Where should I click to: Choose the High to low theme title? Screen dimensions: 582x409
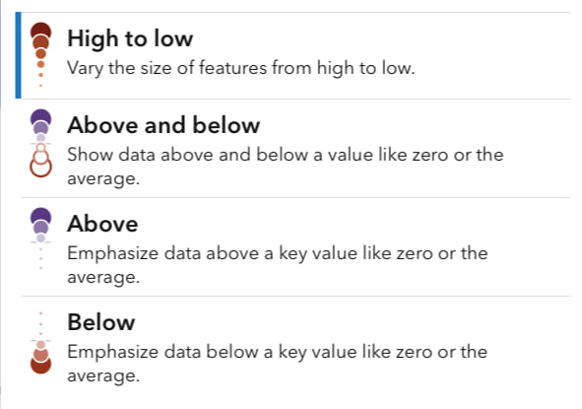coord(130,38)
